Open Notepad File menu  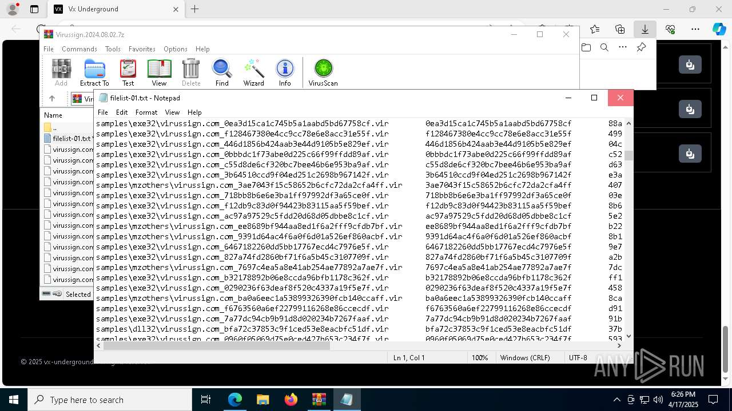pyautogui.click(x=103, y=112)
